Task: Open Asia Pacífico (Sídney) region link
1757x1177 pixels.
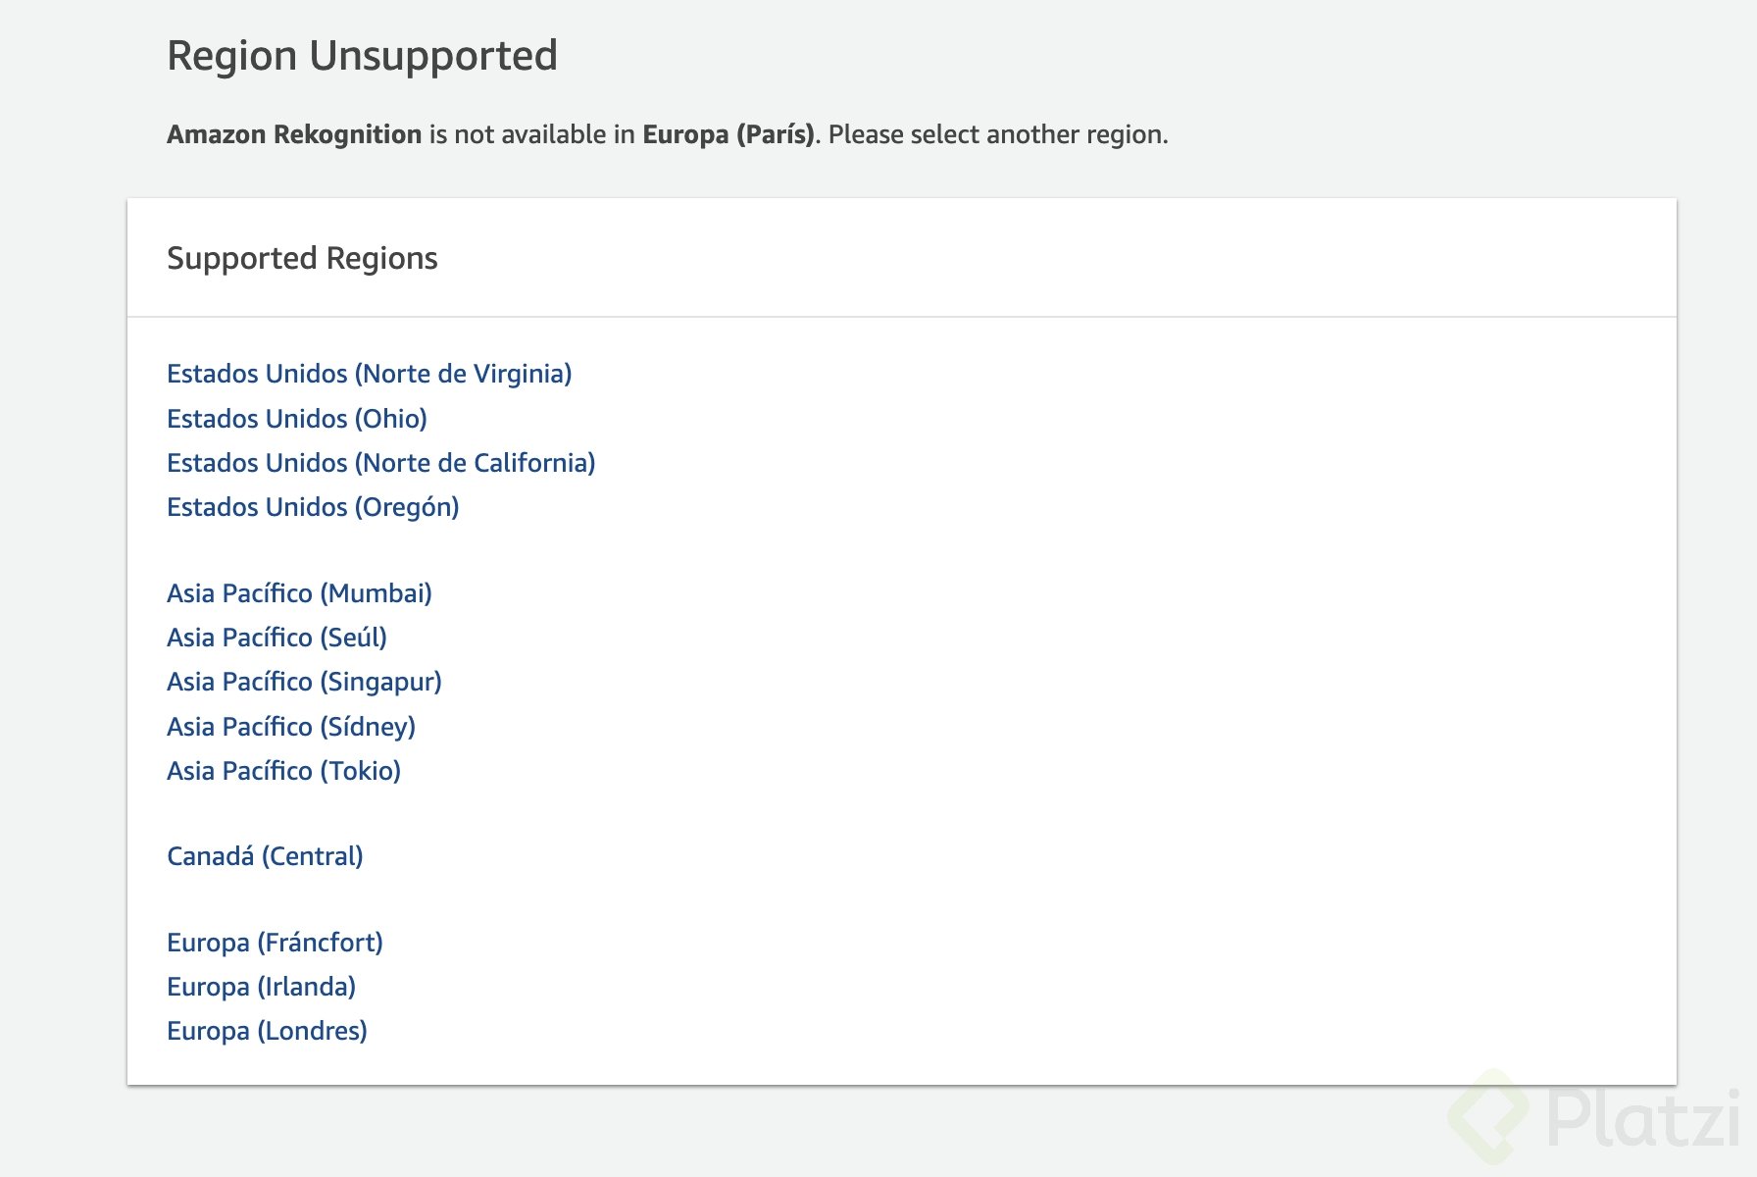Action: 291,727
